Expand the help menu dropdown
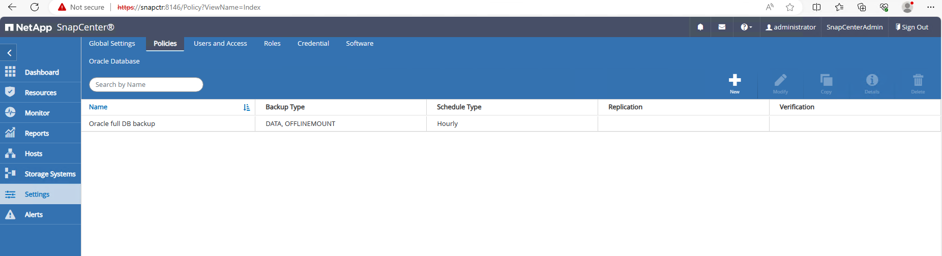Image resolution: width=942 pixels, height=256 pixels. click(746, 27)
